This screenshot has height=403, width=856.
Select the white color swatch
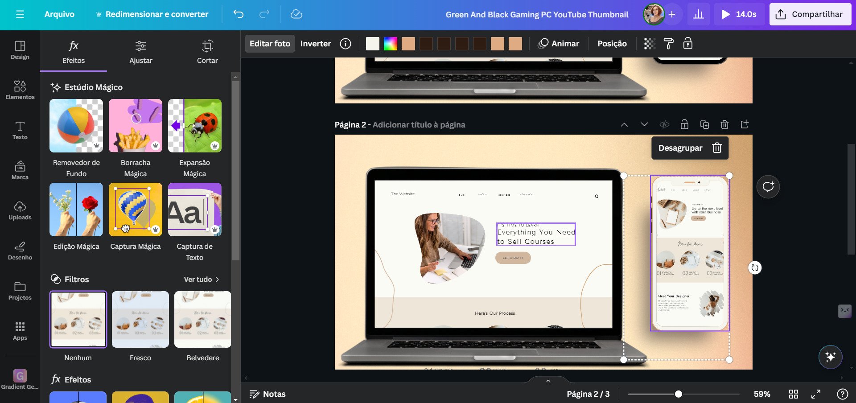point(373,44)
